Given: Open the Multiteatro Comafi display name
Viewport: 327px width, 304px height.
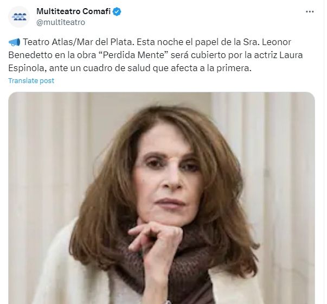Looking at the screenshot, I should point(73,11).
